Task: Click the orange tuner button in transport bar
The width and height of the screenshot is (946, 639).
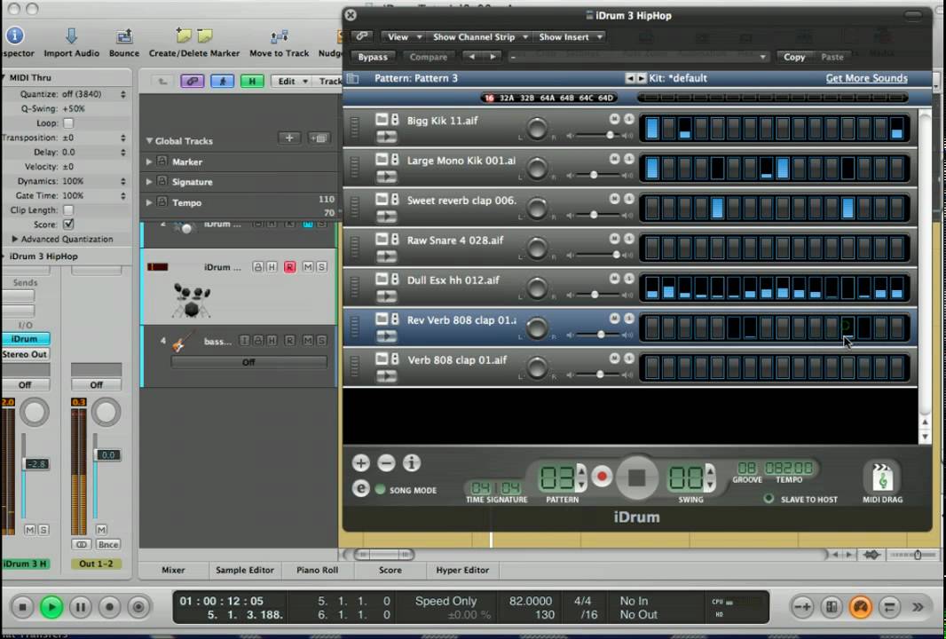Action: [860, 606]
